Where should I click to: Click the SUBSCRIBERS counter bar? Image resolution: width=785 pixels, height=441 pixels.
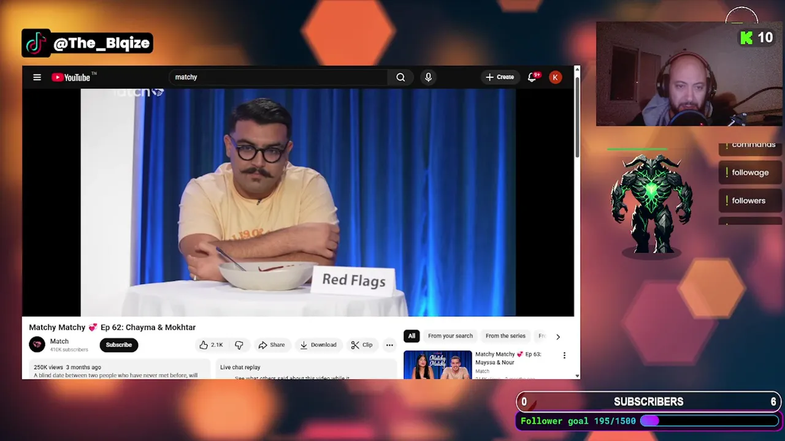[649, 402]
